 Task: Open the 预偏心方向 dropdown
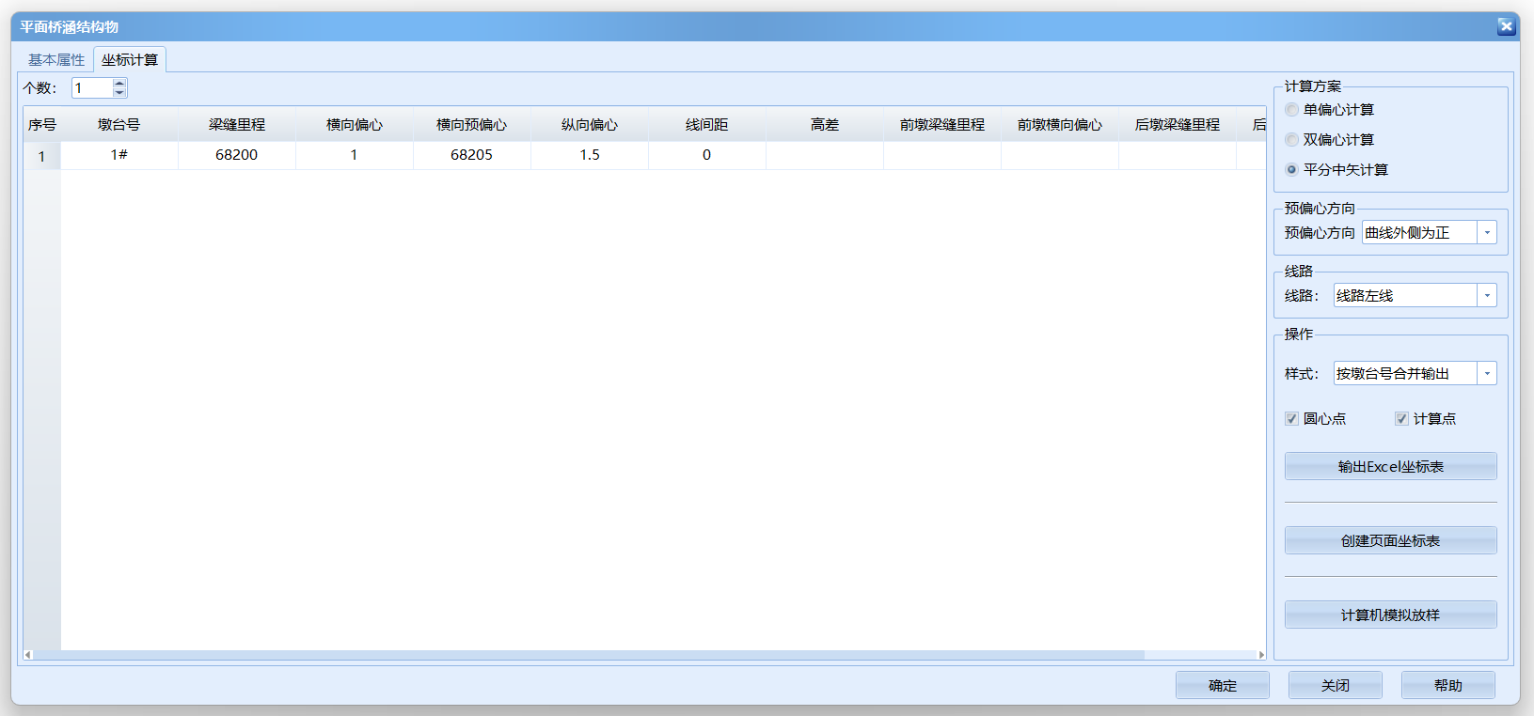[x=1486, y=233]
